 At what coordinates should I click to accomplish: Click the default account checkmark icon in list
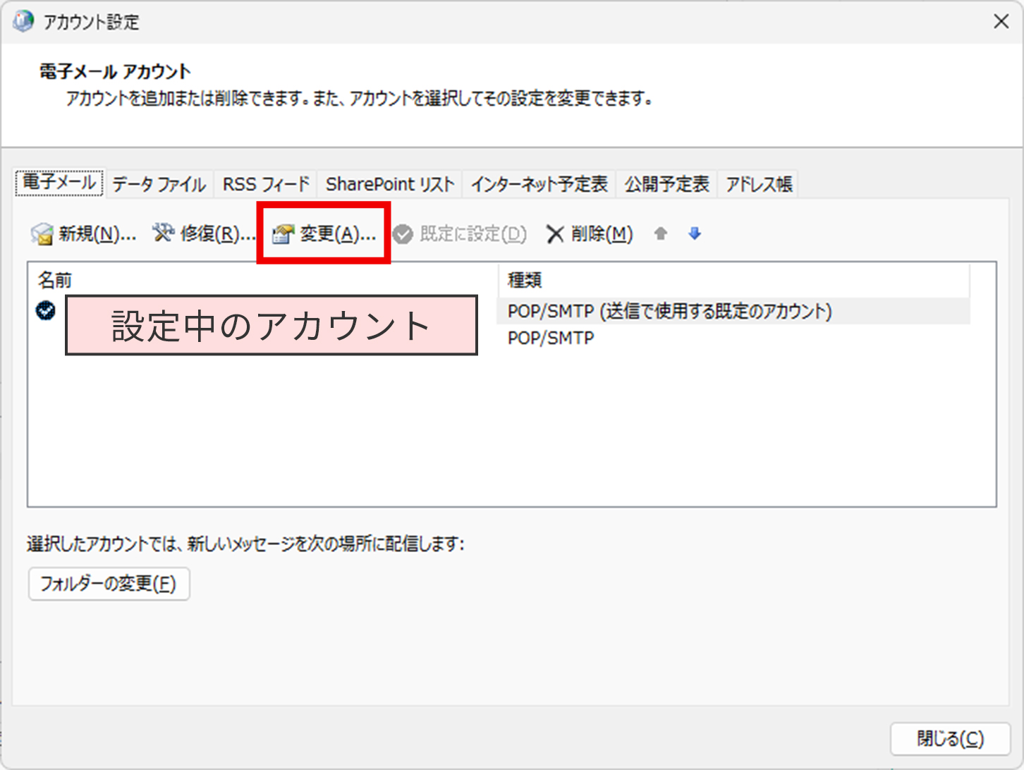pyautogui.click(x=46, y=310)
